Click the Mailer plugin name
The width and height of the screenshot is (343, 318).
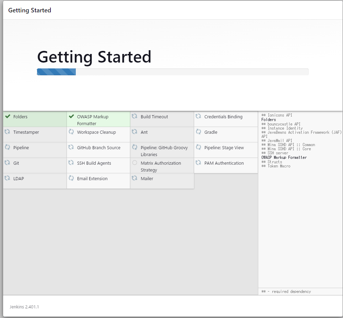click(x=147, y=178)
